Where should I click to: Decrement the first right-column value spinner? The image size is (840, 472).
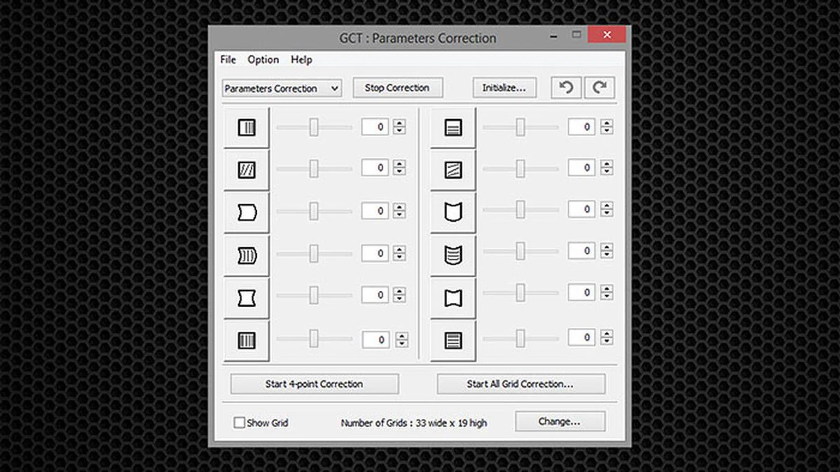(606, 131)
